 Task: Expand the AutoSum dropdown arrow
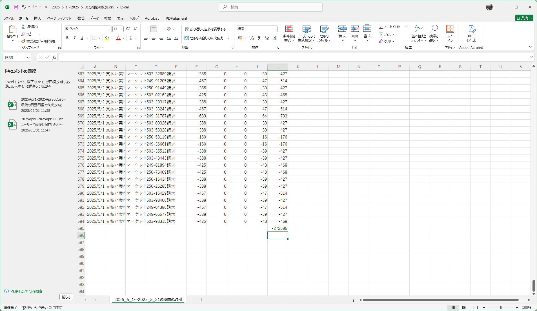point(406,27)
